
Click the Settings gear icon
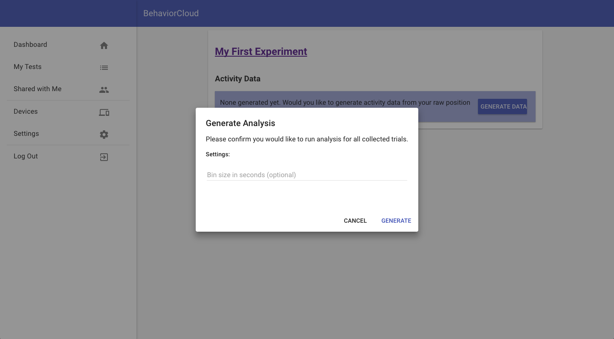(x=104, y=134)
